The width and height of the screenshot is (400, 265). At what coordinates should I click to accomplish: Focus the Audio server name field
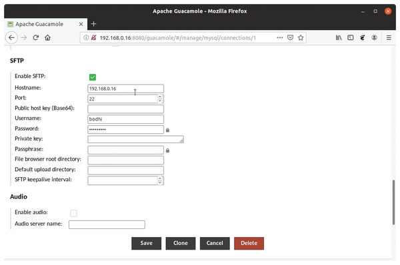107,224
